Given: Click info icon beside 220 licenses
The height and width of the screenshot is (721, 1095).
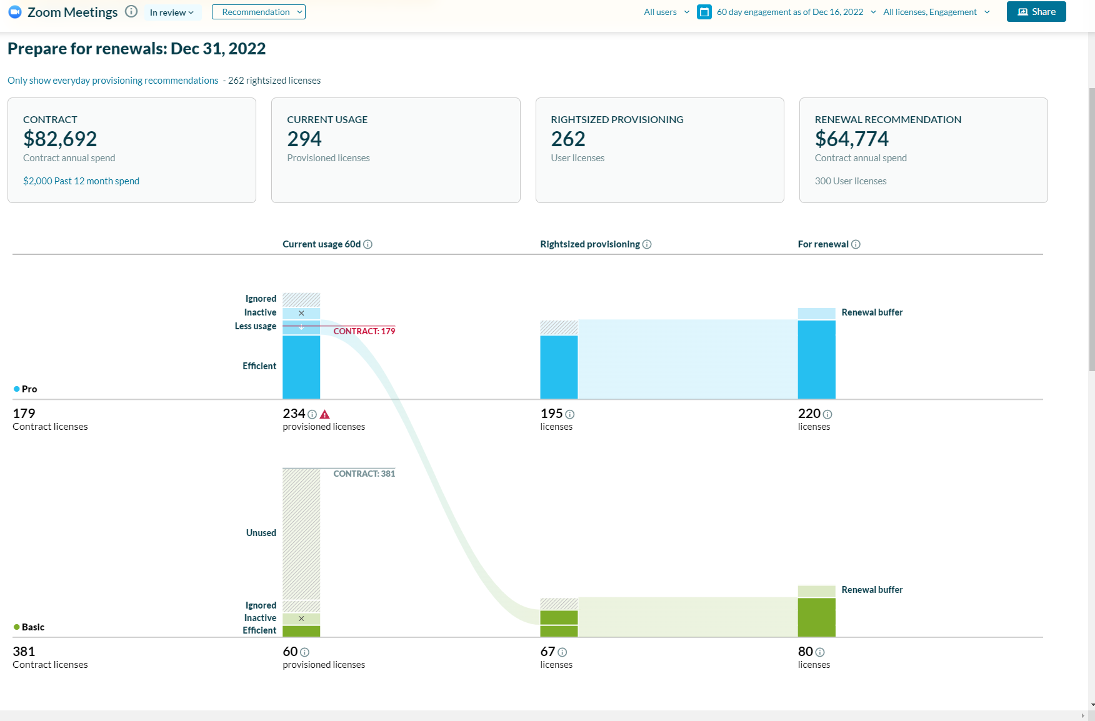Looking at the screenshot, I should tap(827, 414).
